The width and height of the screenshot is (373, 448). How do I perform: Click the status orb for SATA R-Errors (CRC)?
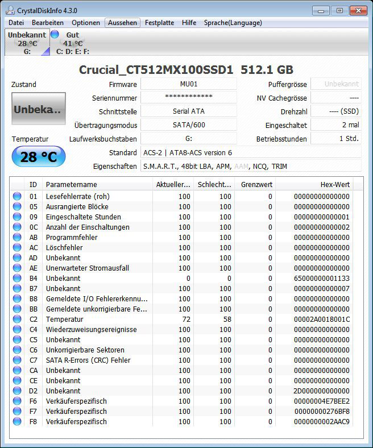[x=17, y=360]
